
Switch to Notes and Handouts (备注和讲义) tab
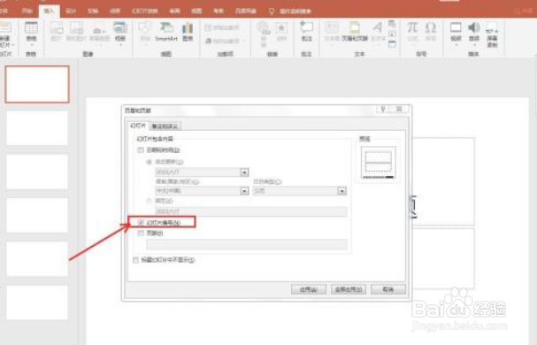click(x=165, y=126)
